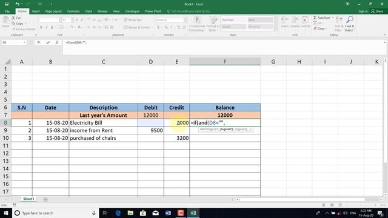
Task: Click the Cut scissors icon
Action: pyautogui.click(x=13, y=18)
